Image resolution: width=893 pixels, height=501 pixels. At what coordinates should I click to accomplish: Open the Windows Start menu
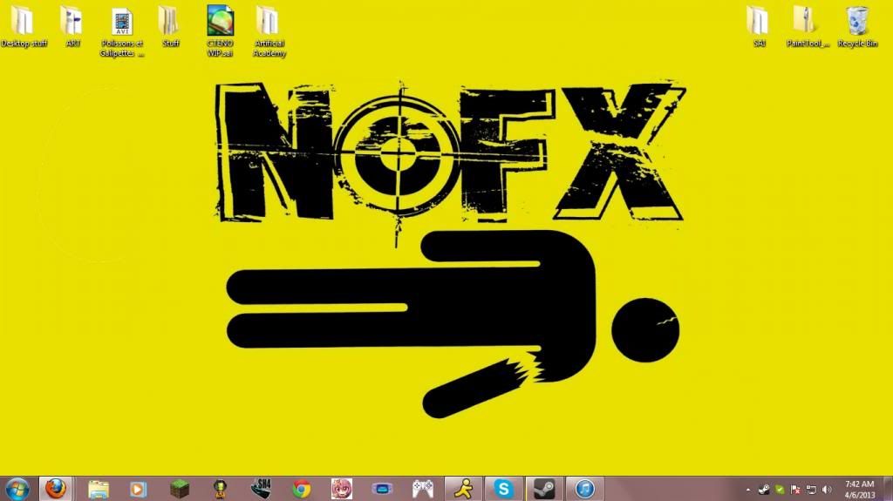pyautogui.click(x=17, y=489)
